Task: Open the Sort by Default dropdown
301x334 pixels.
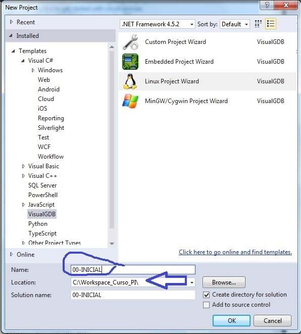Action: pos(235,24)
